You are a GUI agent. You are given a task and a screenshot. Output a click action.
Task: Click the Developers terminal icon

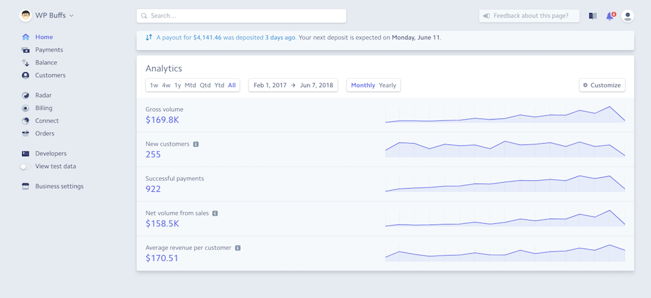25,154
